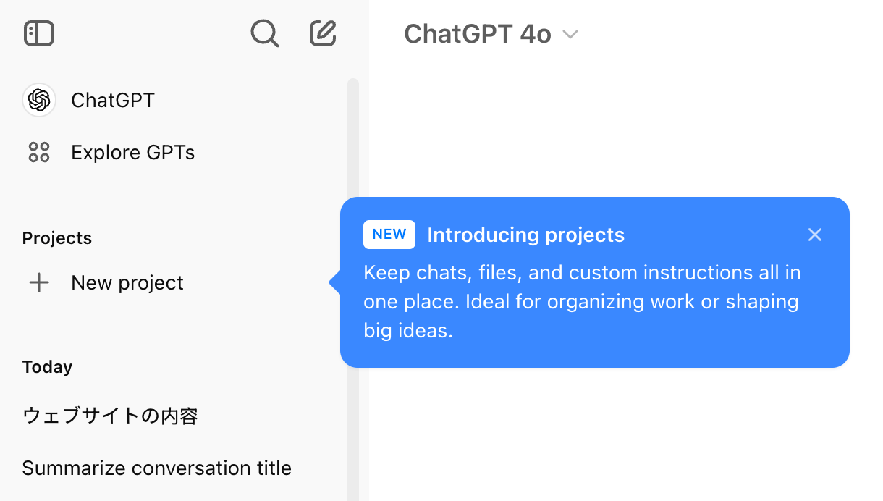The width and height of the screenshot is (883, 501).
Task: Start a new chat via the compose icon
Action: pyautogui.click(x=323, y=33)
